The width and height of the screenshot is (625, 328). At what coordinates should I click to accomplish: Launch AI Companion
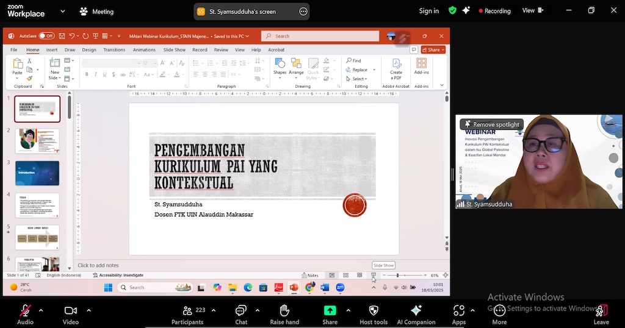(x=416, y=311)
